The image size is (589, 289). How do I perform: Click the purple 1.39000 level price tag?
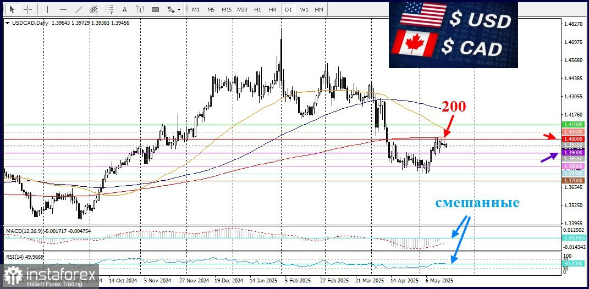pos(573,153)
